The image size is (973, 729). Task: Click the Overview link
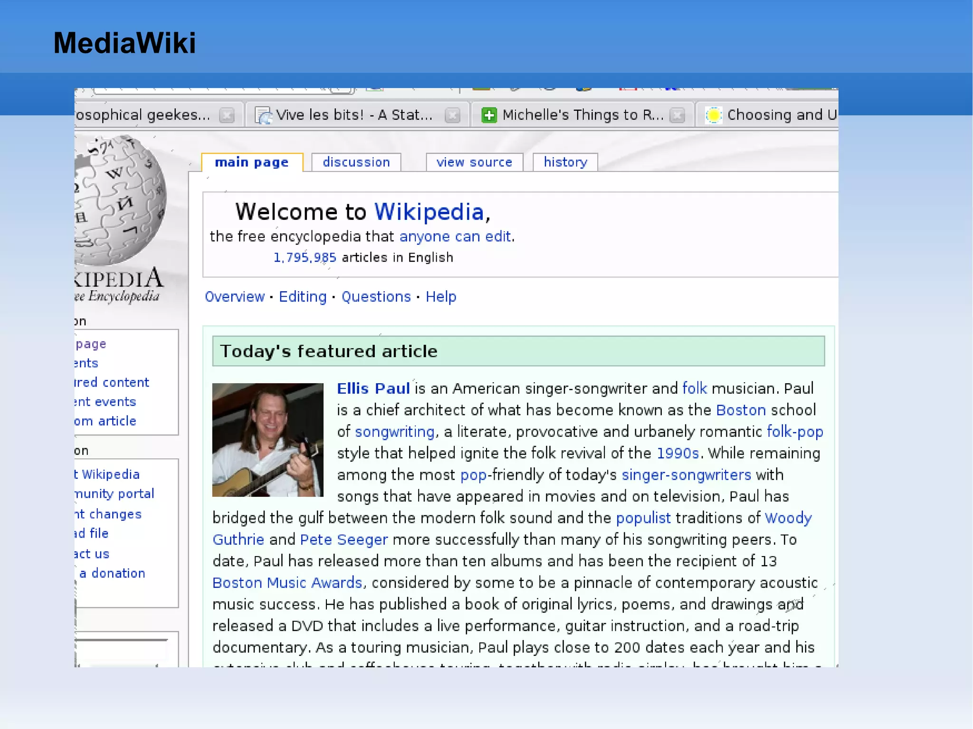click(x=235, y=297)
